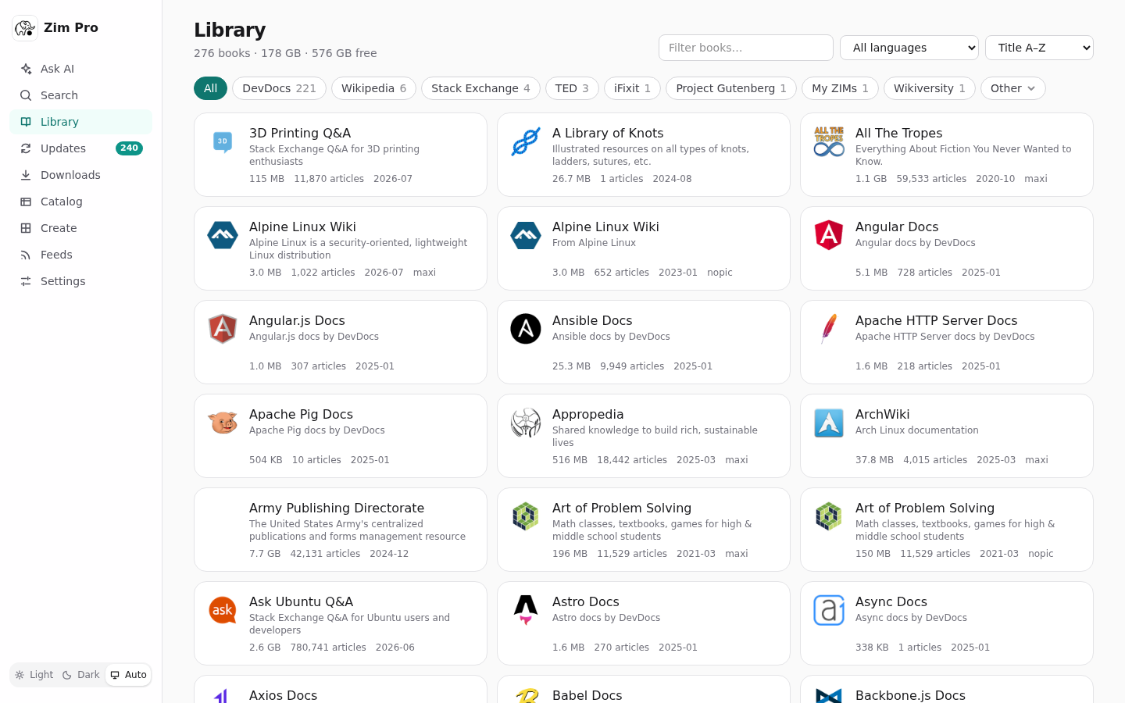1125x703 pixels.
Task: Open the All languages dropdown
Action: coord(909,48)
